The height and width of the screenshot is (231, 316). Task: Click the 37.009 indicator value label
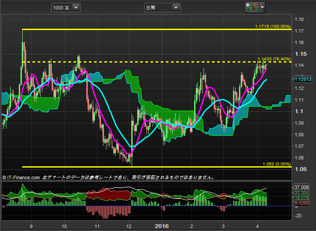pyautogui.click(x=301, y=187)
